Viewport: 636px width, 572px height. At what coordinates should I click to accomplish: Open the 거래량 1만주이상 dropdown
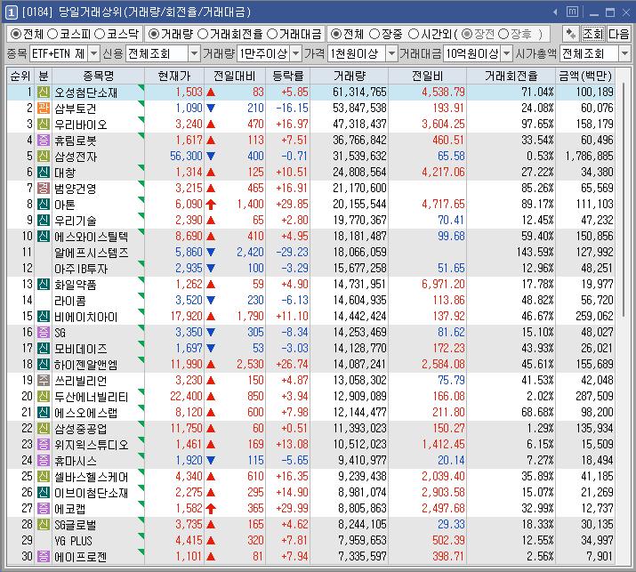coord(296,53)
